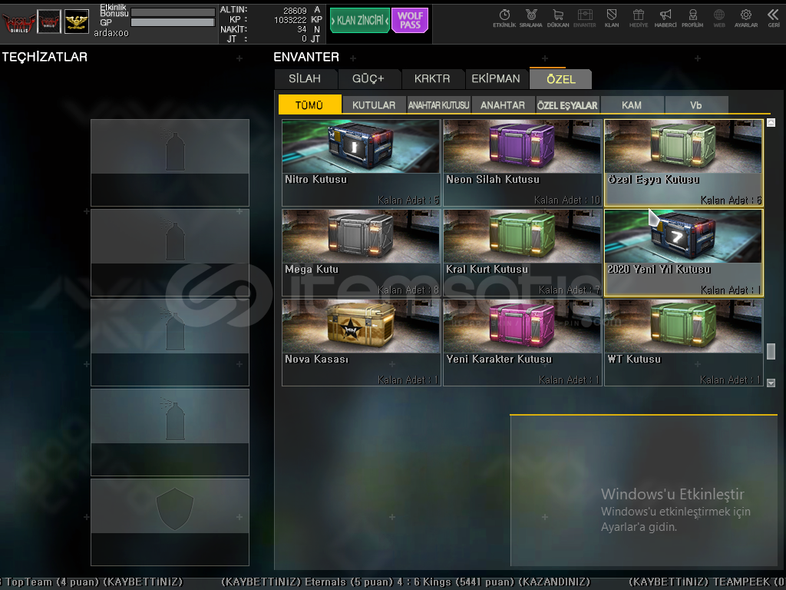Screen dimensions: 786x590
Task: Click the Klan Zinciri button
Action: click(x=360, y=21)
